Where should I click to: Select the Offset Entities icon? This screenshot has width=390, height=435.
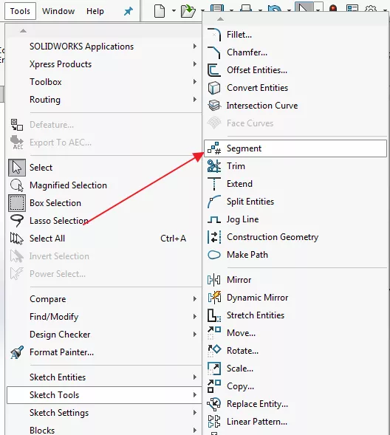pyautogui.click(x=214, y=70)
